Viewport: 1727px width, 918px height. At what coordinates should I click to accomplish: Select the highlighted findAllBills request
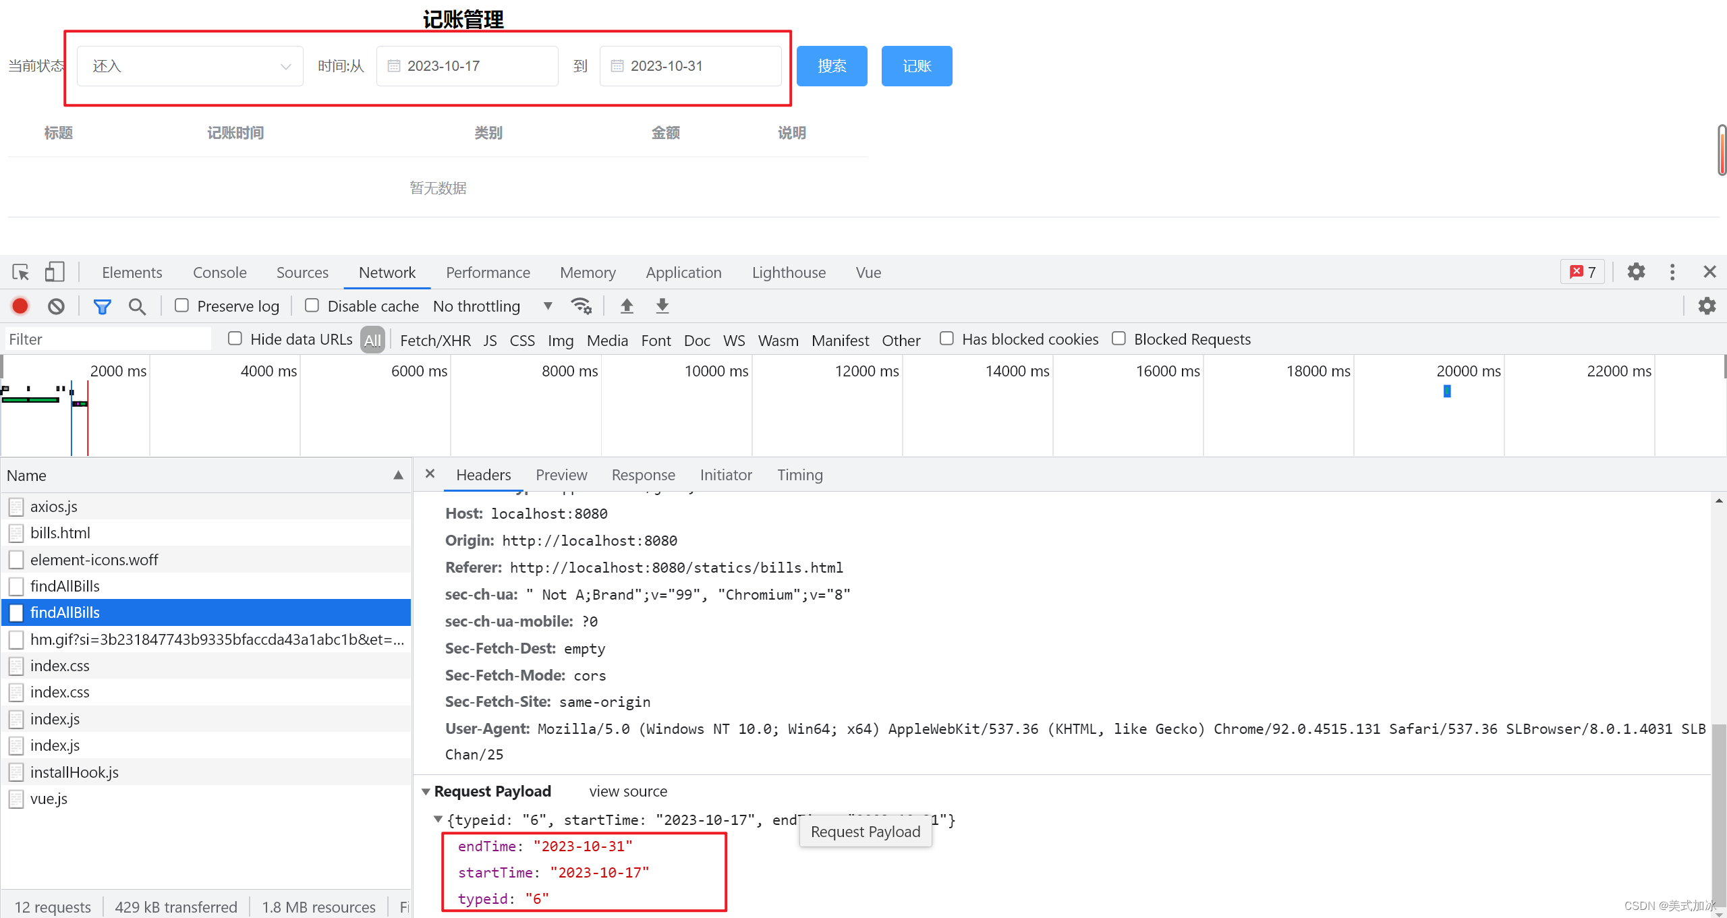(65, 612)
